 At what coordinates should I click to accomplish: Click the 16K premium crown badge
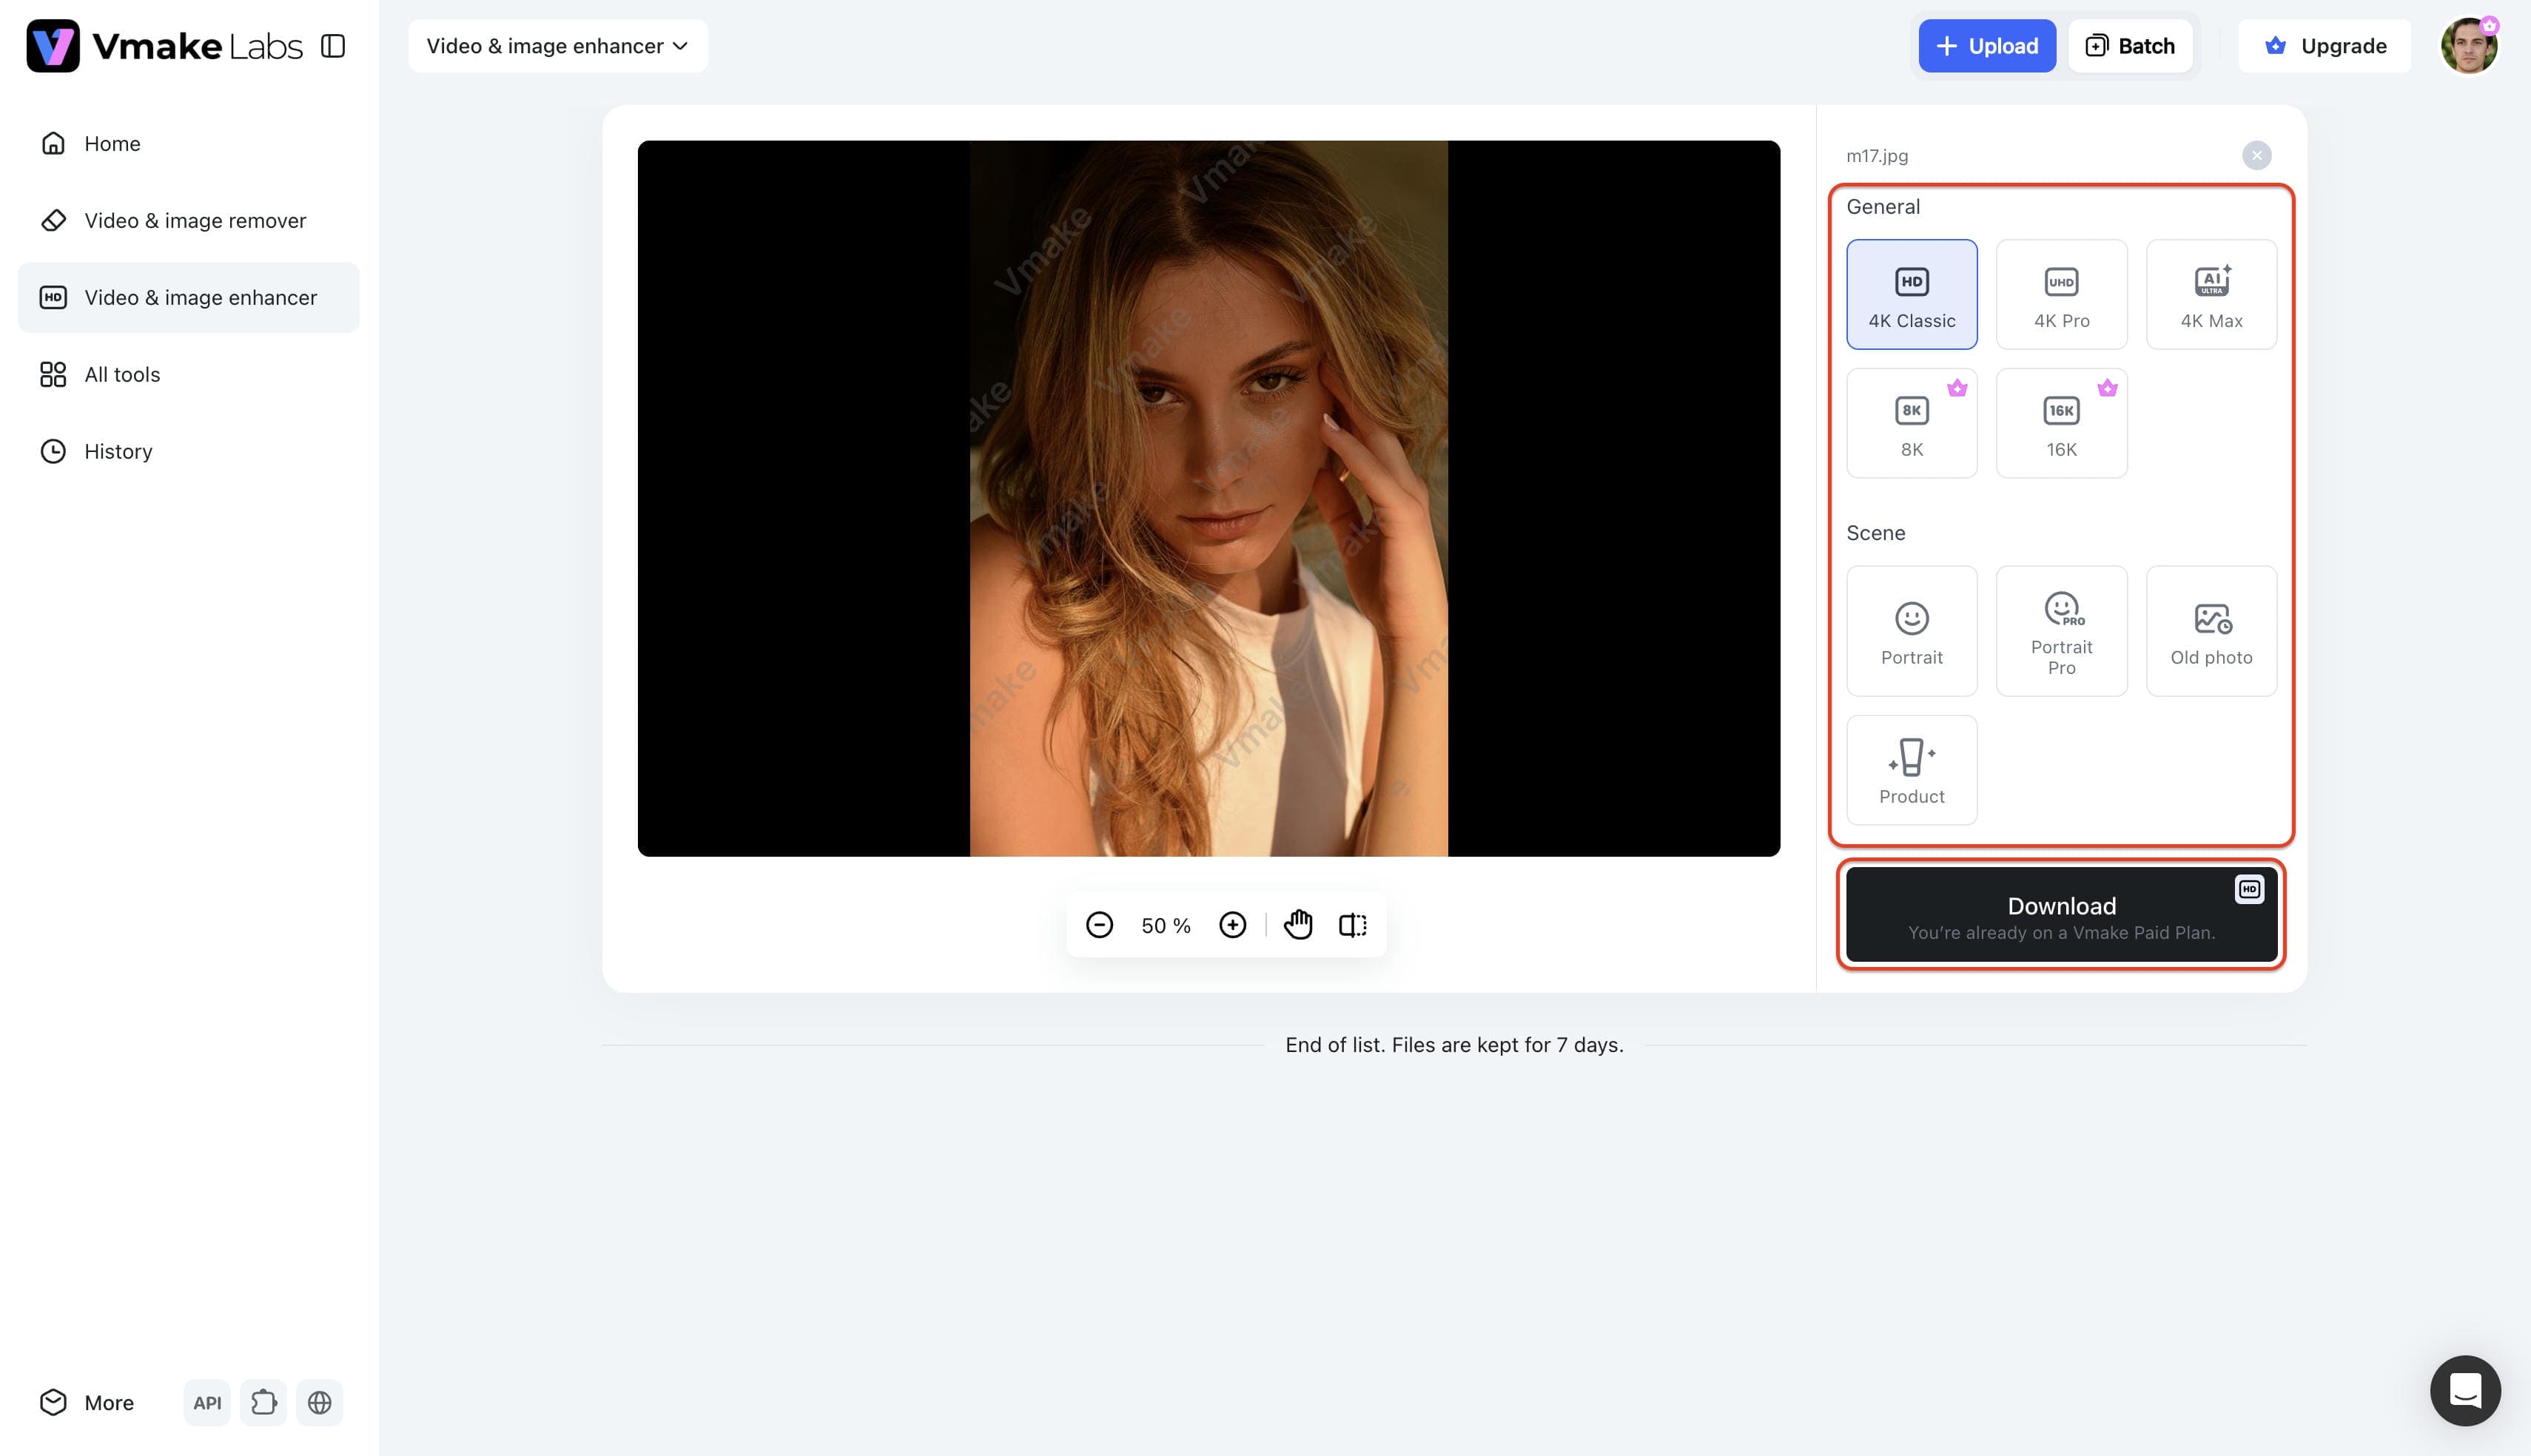click(2107, 388)
